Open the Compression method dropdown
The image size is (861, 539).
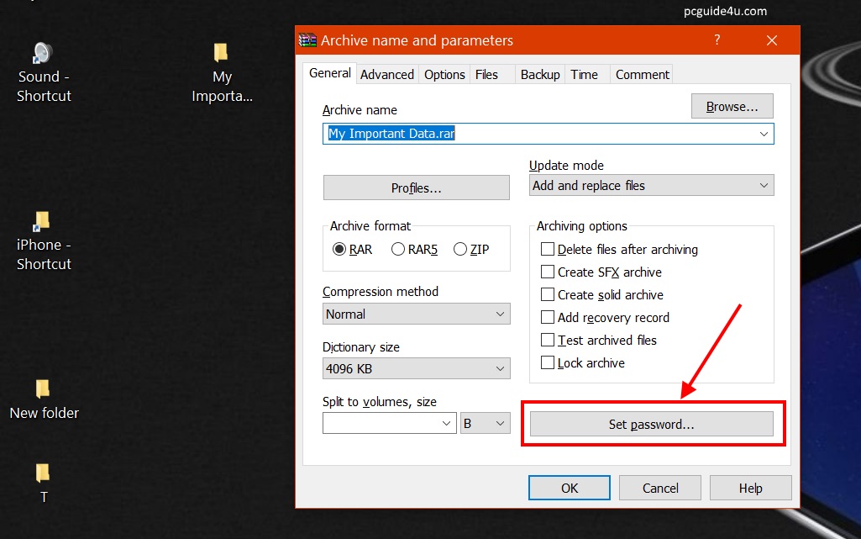coord(417,314)
